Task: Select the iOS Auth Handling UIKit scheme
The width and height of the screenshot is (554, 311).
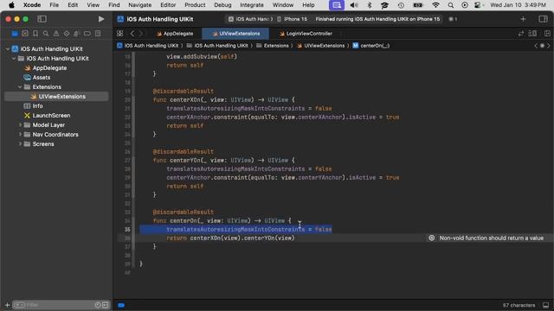Action: (249, 19)
